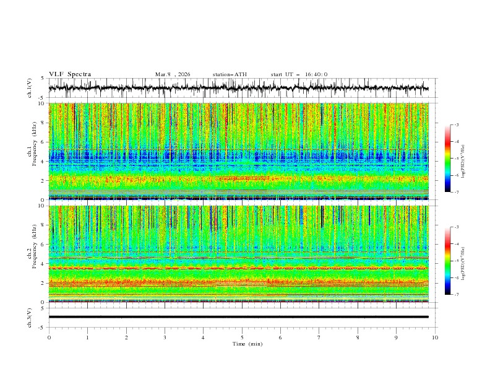Click the ch.1 voltage waveform trace panel

[x=243, y=88]
